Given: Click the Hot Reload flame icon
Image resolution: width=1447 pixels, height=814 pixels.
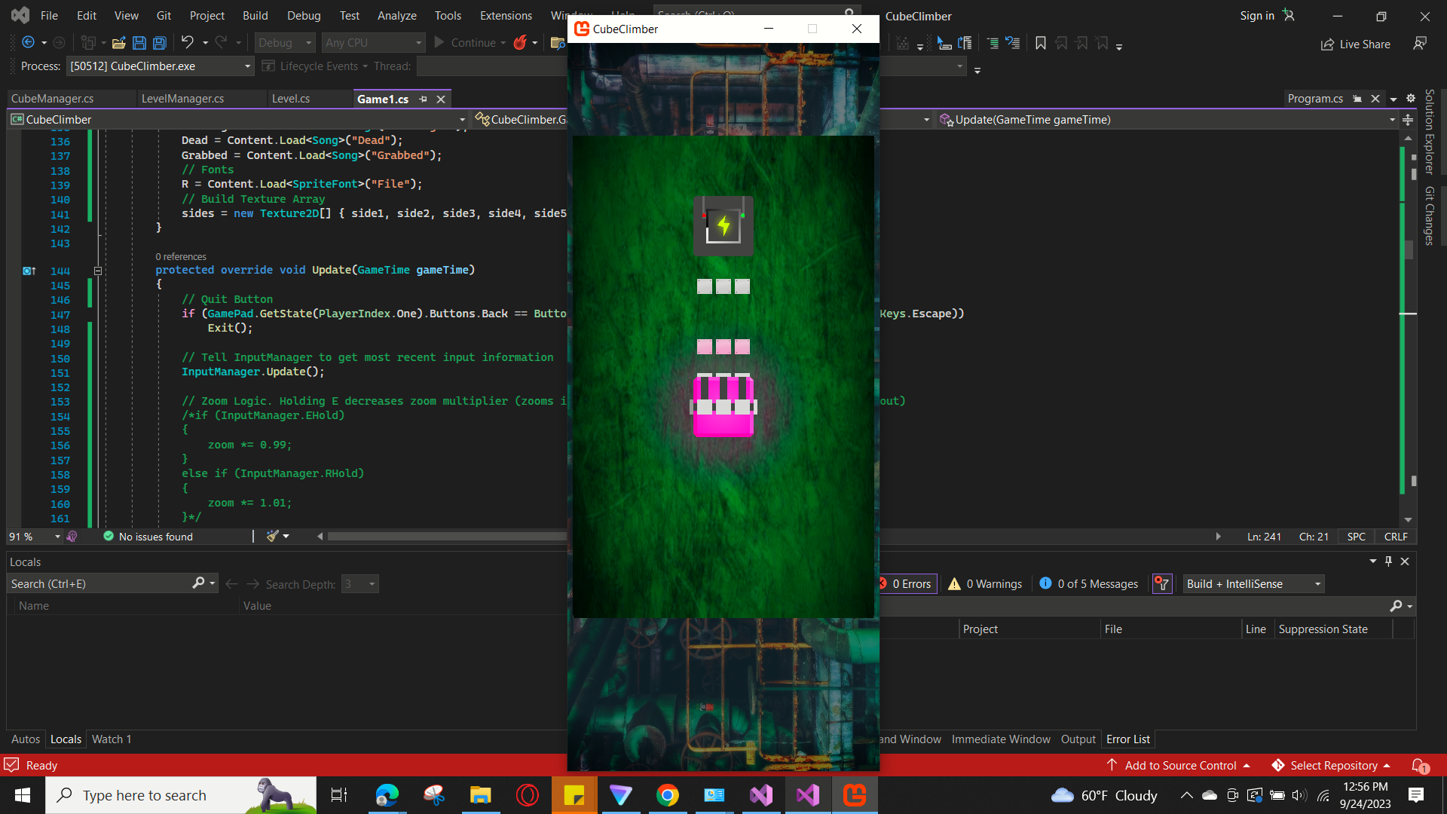Looking at the screenshot, I should [x=520, y=43].
